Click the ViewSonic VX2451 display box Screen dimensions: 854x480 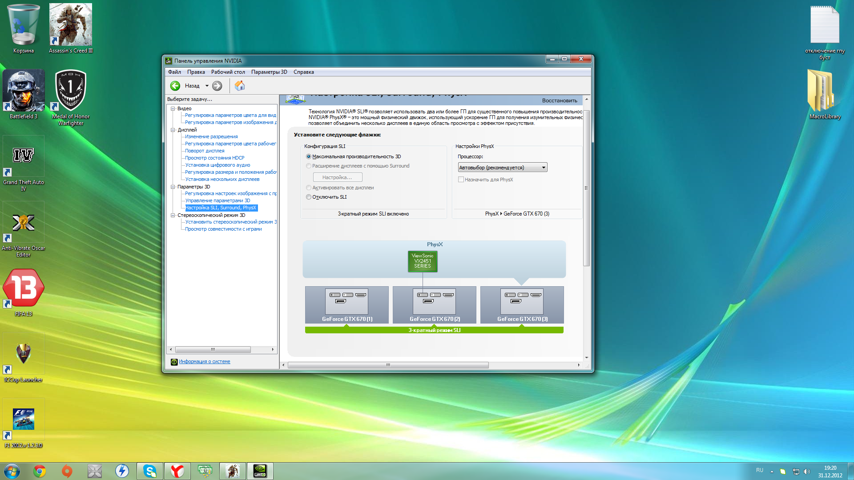tap(423, 261)
